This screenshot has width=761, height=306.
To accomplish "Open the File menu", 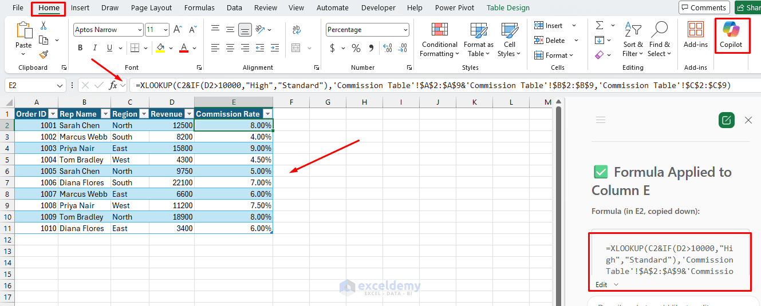I will (x=18, y=8).
